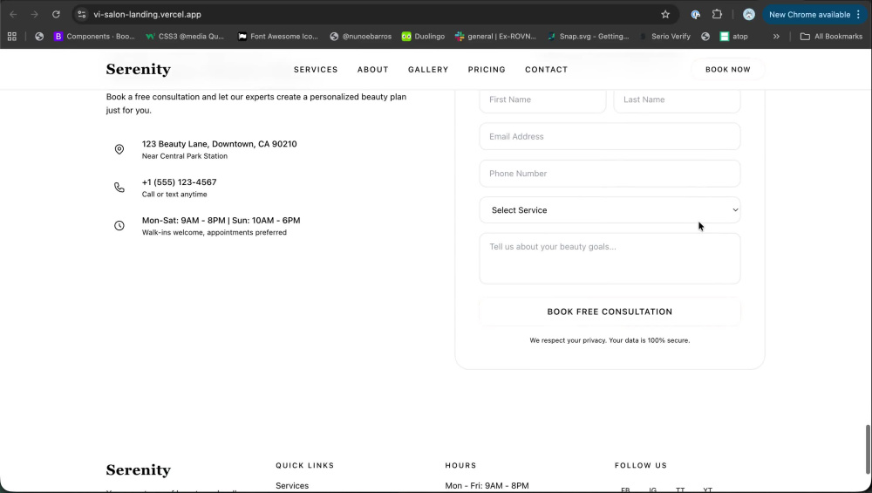
Task: Open the Components Bootstrap bookmark
Action: tap(94, 36)
